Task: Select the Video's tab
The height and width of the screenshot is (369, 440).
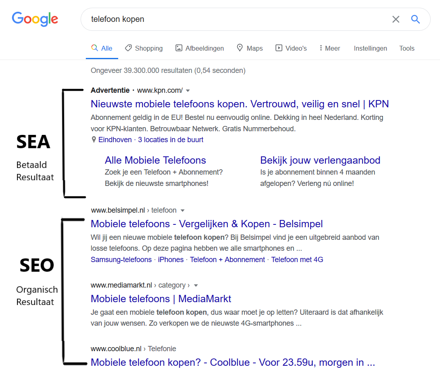Action: tap(291, 48)
